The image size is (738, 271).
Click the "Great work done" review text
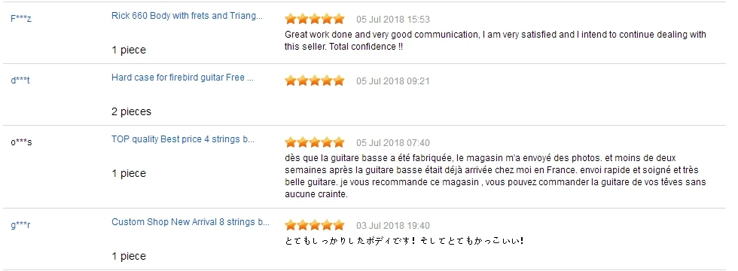pos(496,41)
